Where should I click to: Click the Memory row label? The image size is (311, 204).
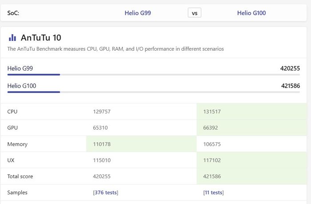click(17, 144)
